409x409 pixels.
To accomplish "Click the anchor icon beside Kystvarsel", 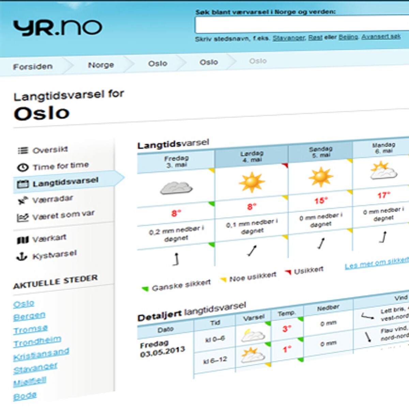I will pos(22,257).
